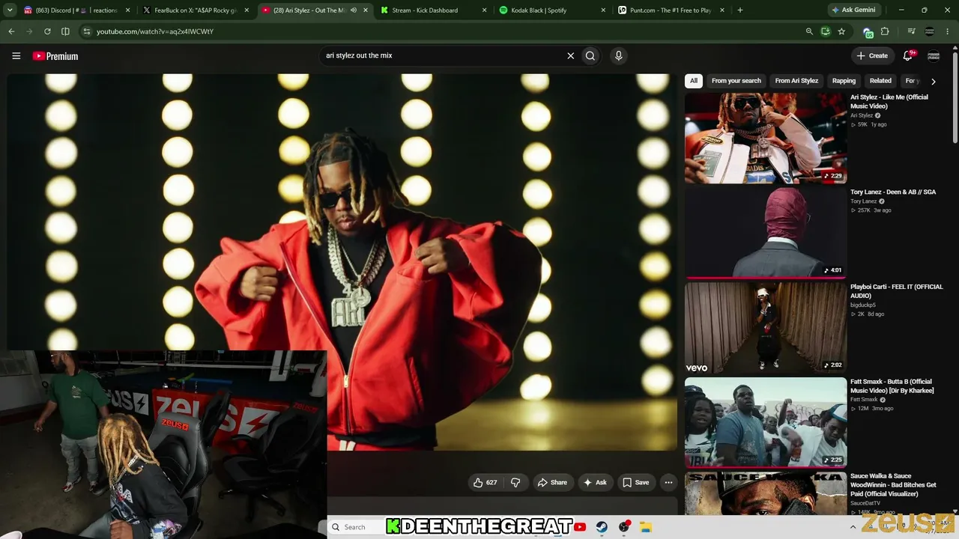The image size is (959, 539).
Task: Open the Ari Stylez - Like Me title
Action: 889,102
